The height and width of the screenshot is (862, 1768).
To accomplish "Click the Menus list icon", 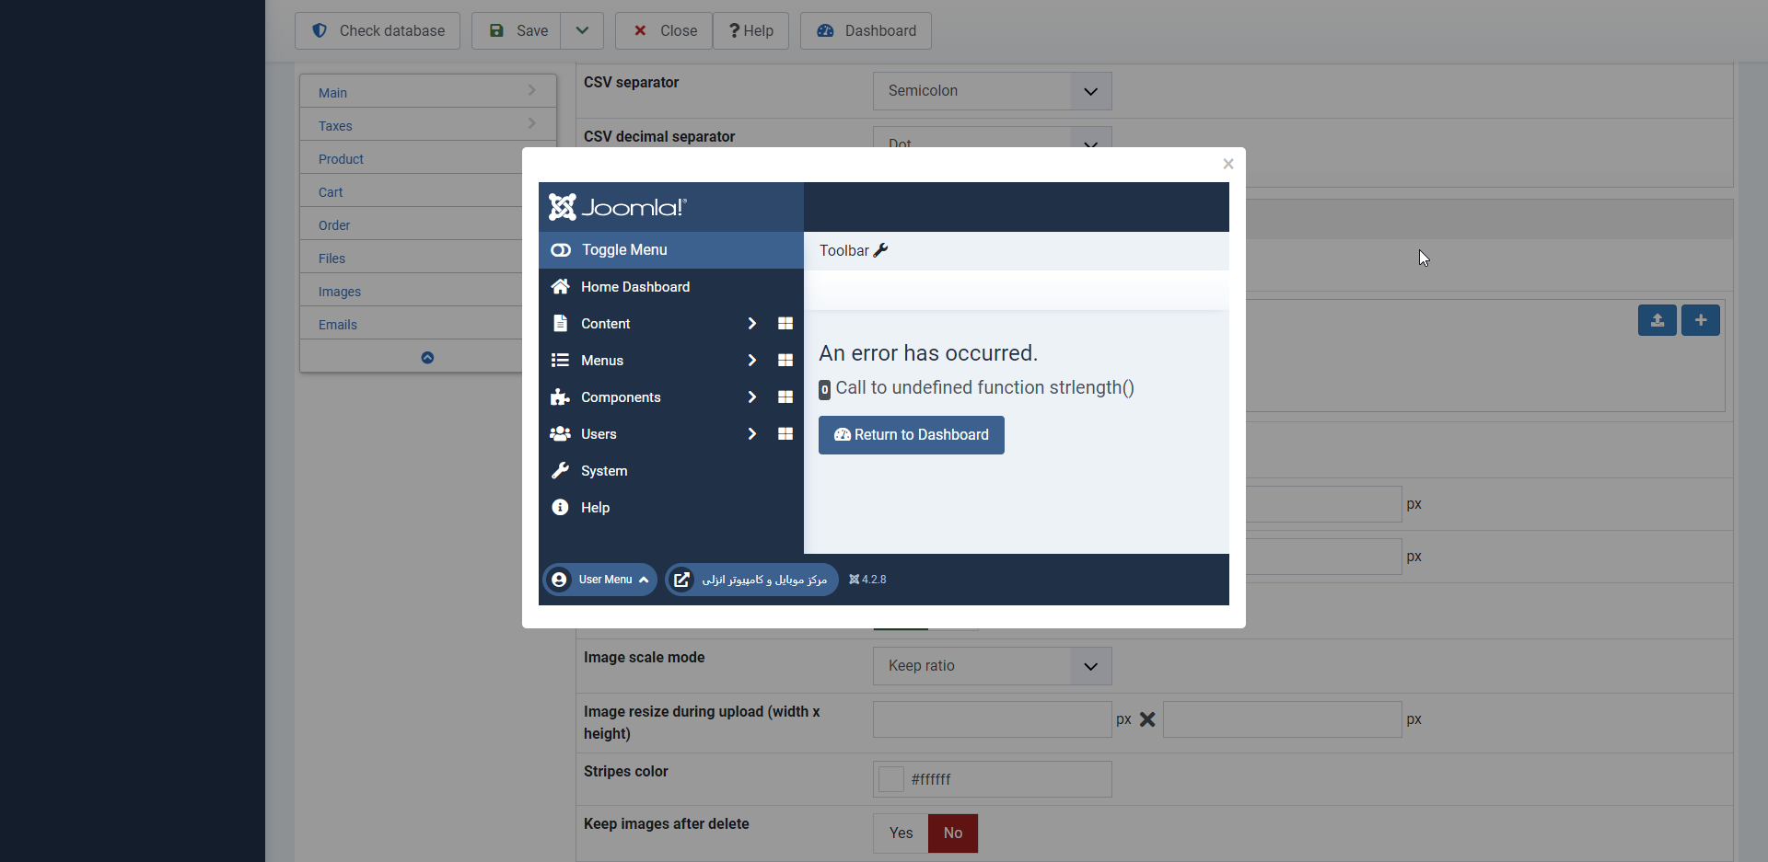I will [560, 361].
